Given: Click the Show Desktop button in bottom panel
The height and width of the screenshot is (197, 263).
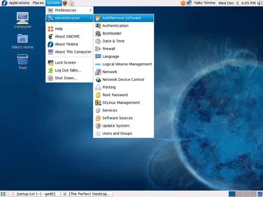Looking at the screenshot, I should tap(3, 194).
